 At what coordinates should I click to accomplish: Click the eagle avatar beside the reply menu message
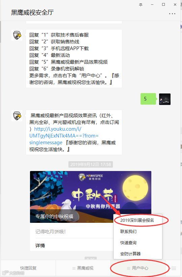click(x=17, y=35)
